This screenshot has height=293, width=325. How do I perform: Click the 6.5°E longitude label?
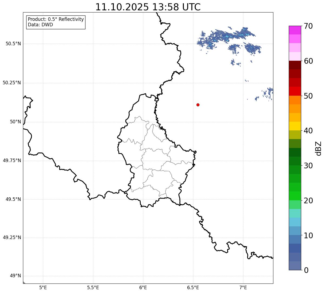click(193, 287)
